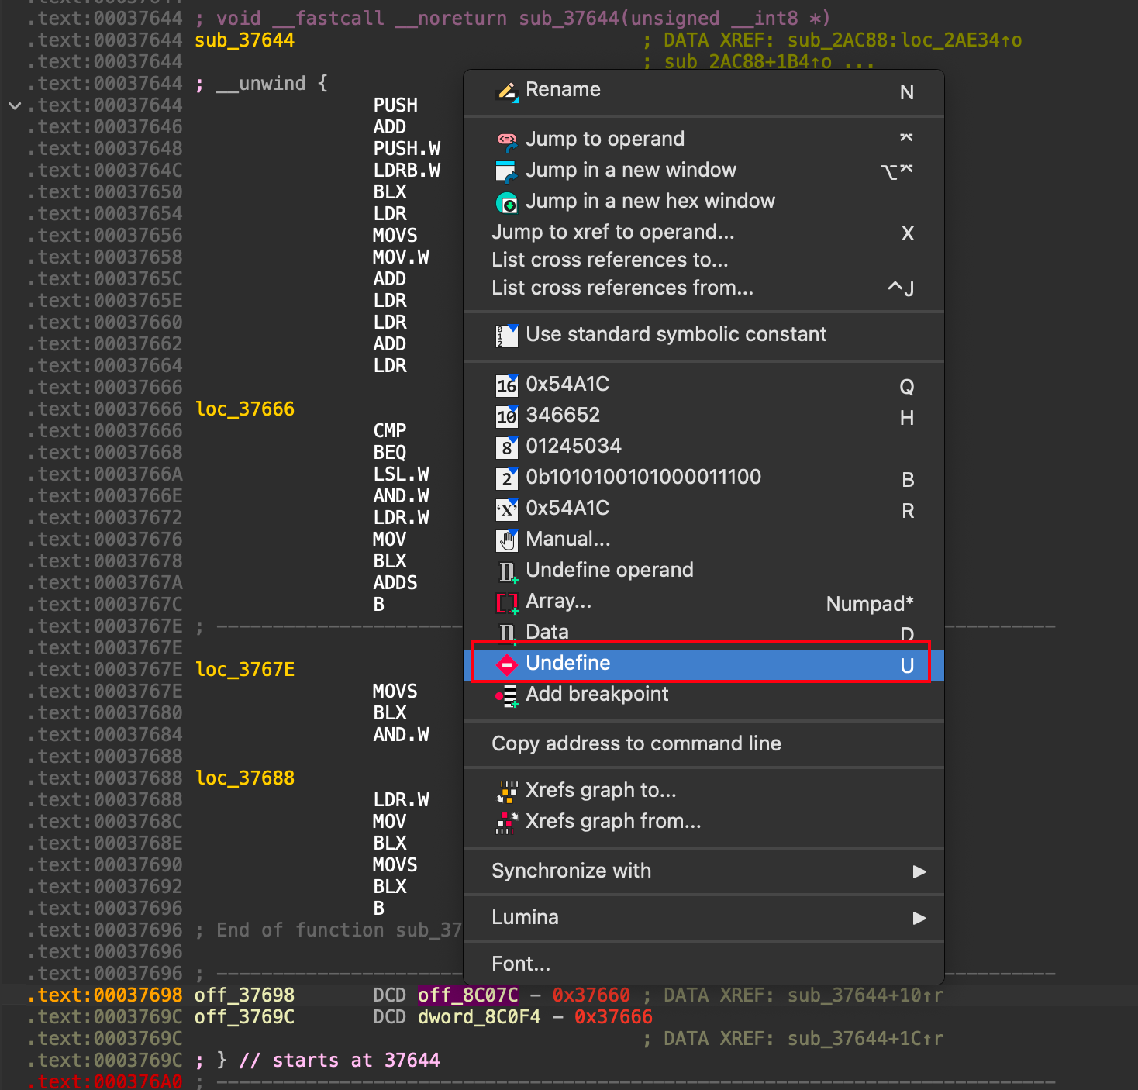Image resolution: width=1138 pixels, height=1090 pixels.
Task: Select Copy address to command line
Action: (x=636, y=743)
